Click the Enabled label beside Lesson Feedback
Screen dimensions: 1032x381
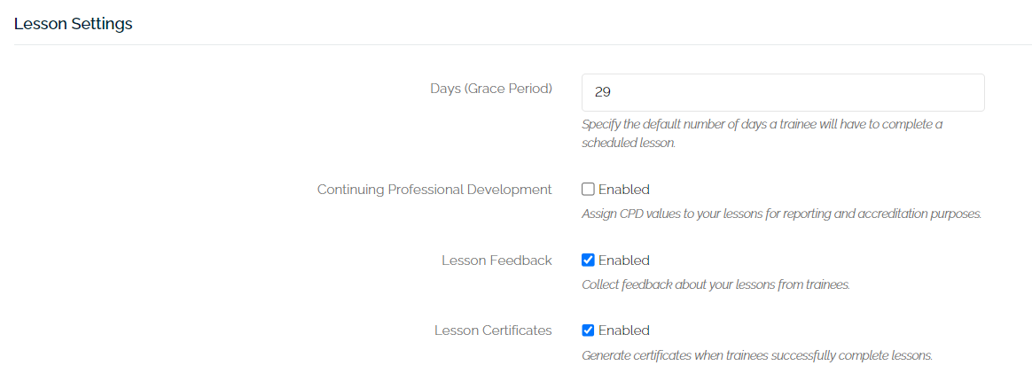pos(624,260)
